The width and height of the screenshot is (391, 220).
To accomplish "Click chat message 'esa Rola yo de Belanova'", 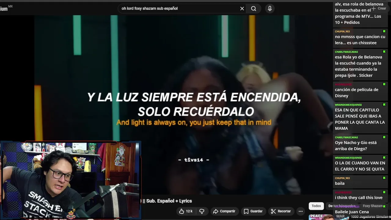I will [x=358, y=66].
